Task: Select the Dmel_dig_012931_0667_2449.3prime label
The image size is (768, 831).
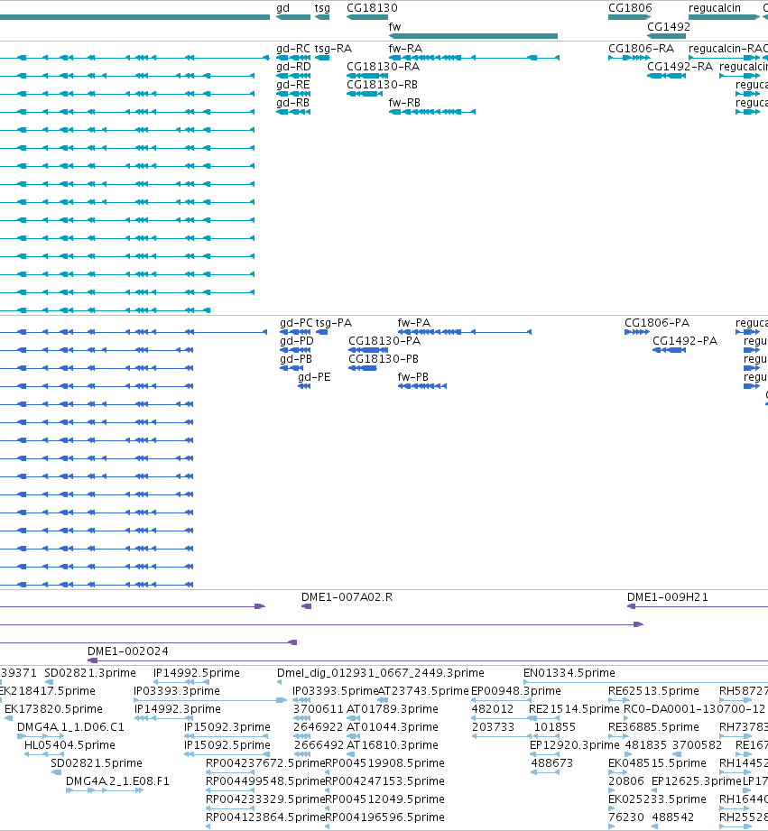Action: (x=381, y=673)
